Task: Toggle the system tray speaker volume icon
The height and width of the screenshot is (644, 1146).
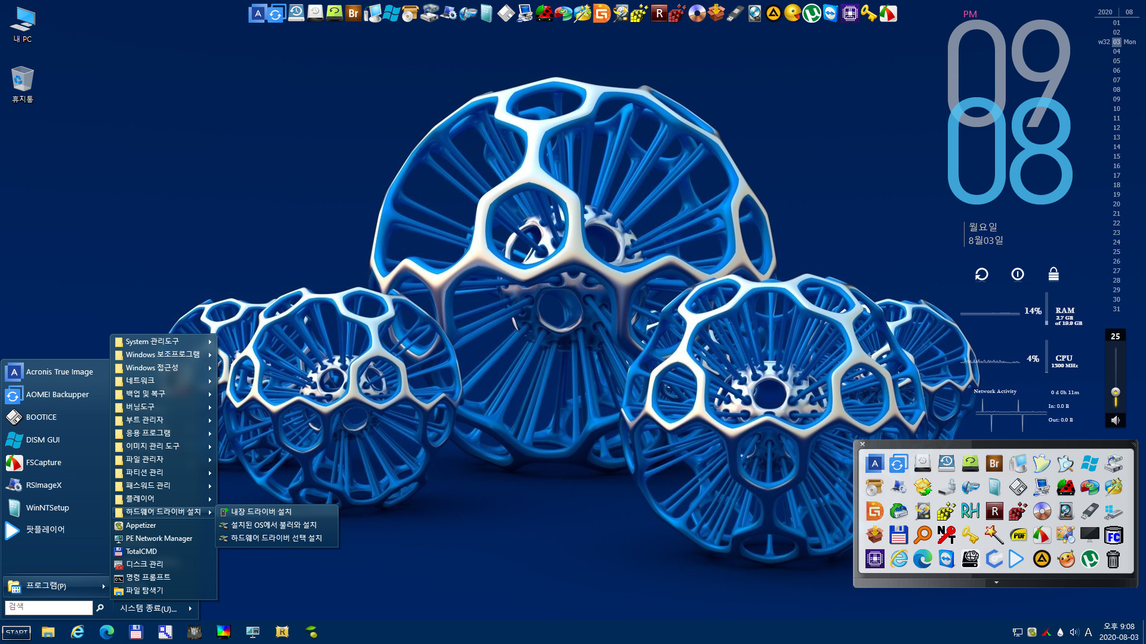Action: point(1074,632)
